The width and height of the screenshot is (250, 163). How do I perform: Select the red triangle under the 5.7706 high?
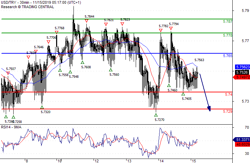[48, 42]
